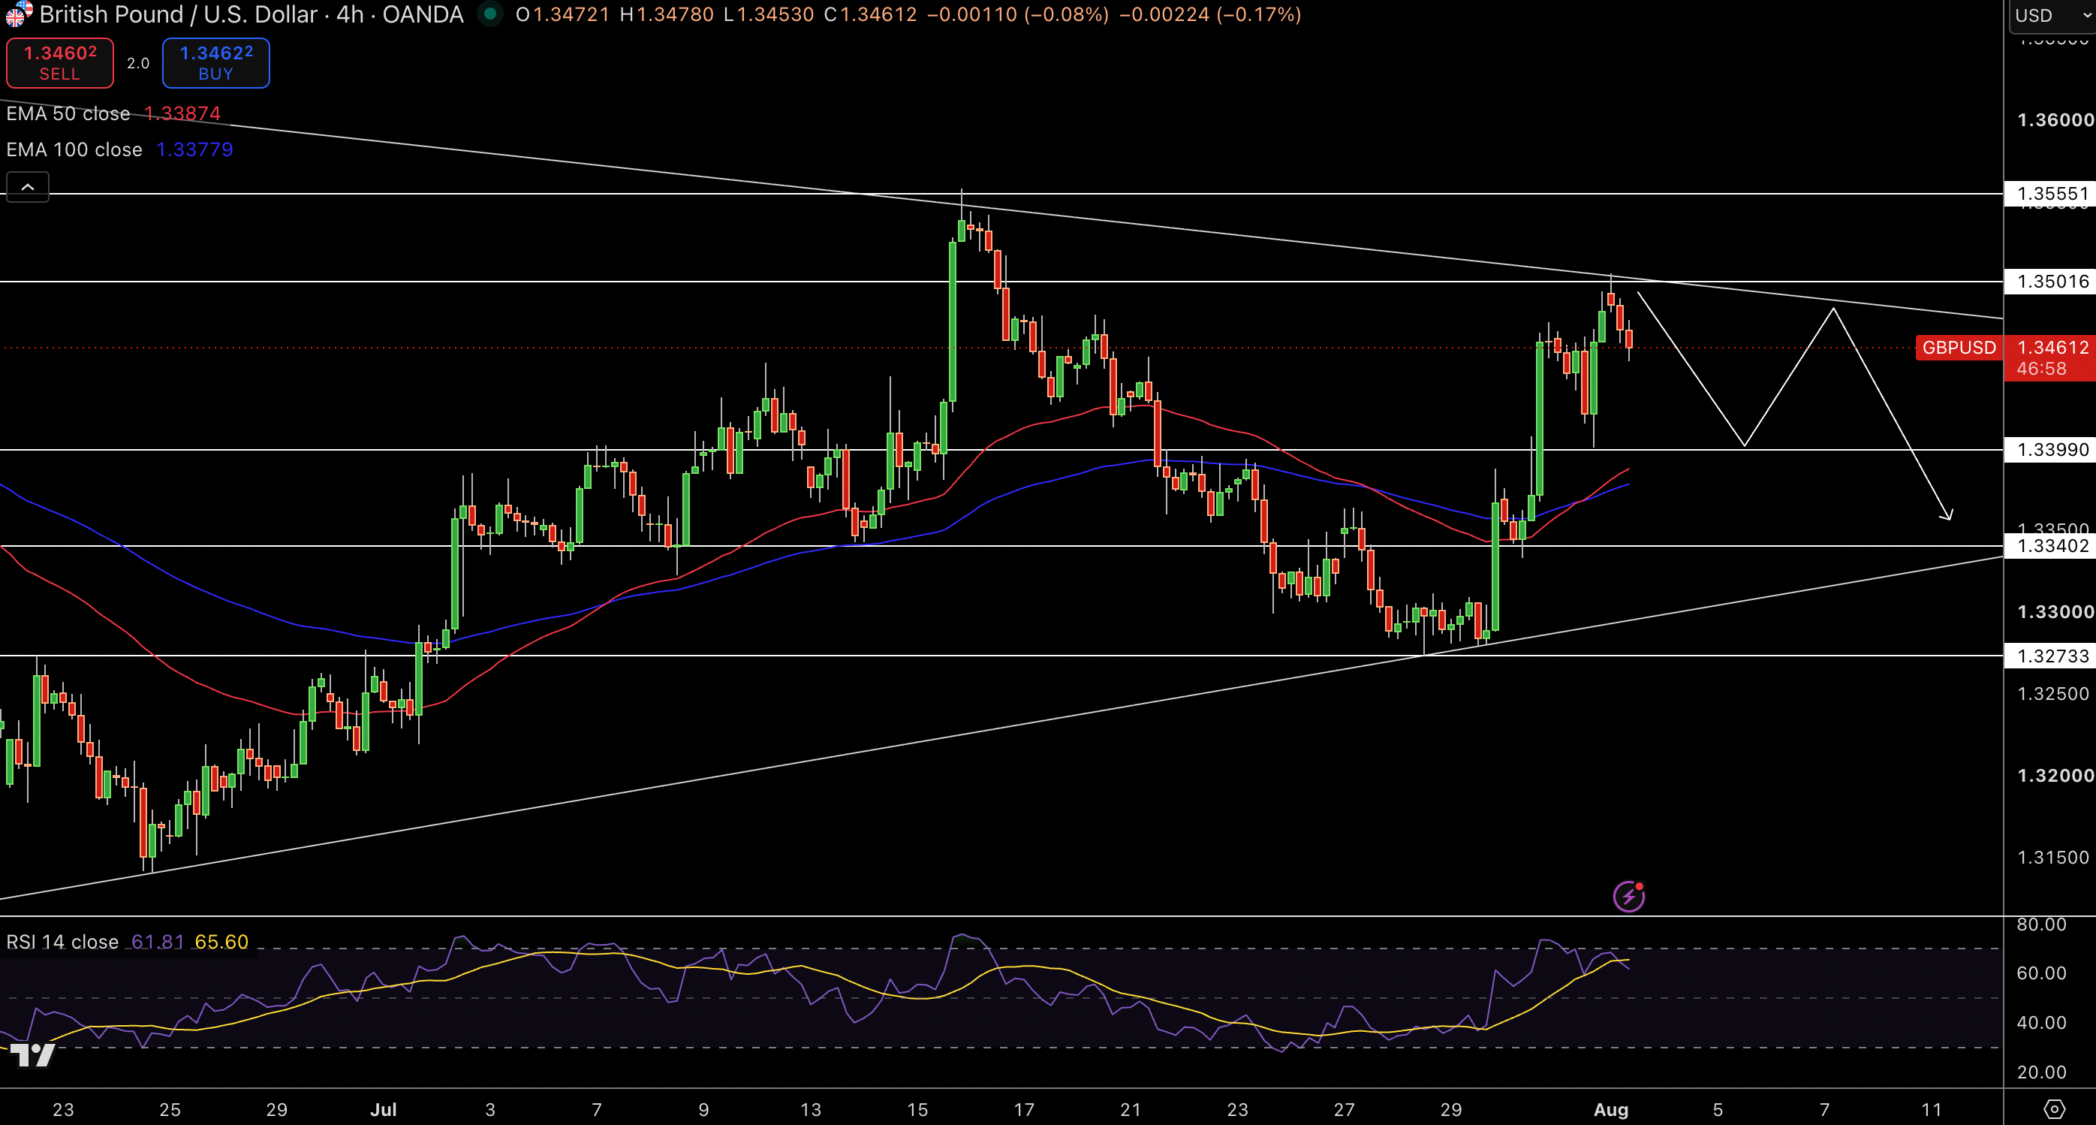Click the 1.36000 price scale value
2096x1125 pixels.
pos(2055,120)
